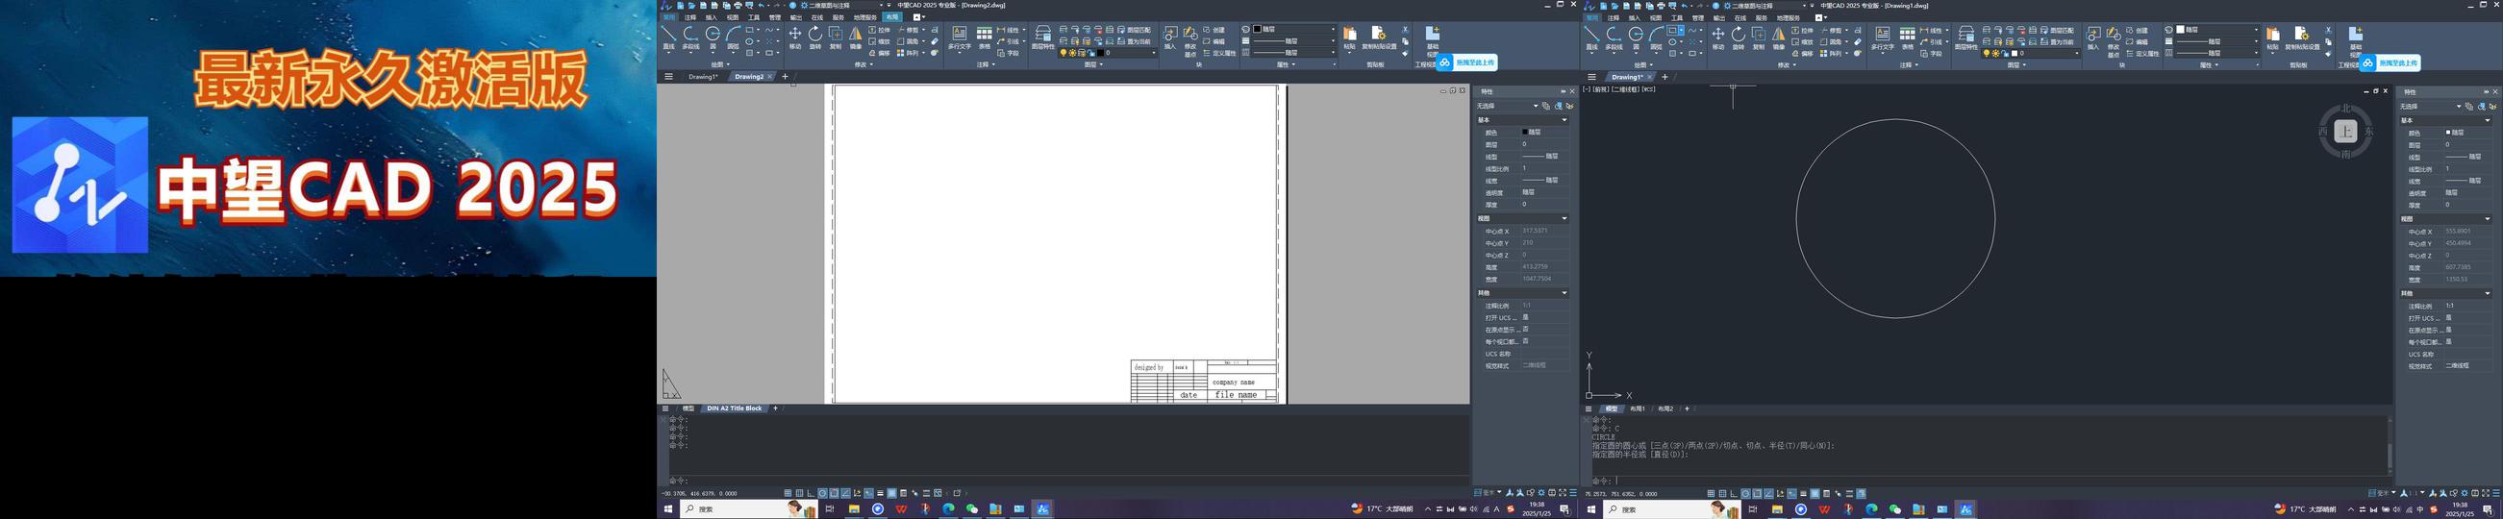This screenshot has height=519, width=2503.
Task: Select the Circle tool in Drawing1 window
Action: click(x=1637, y=37)
